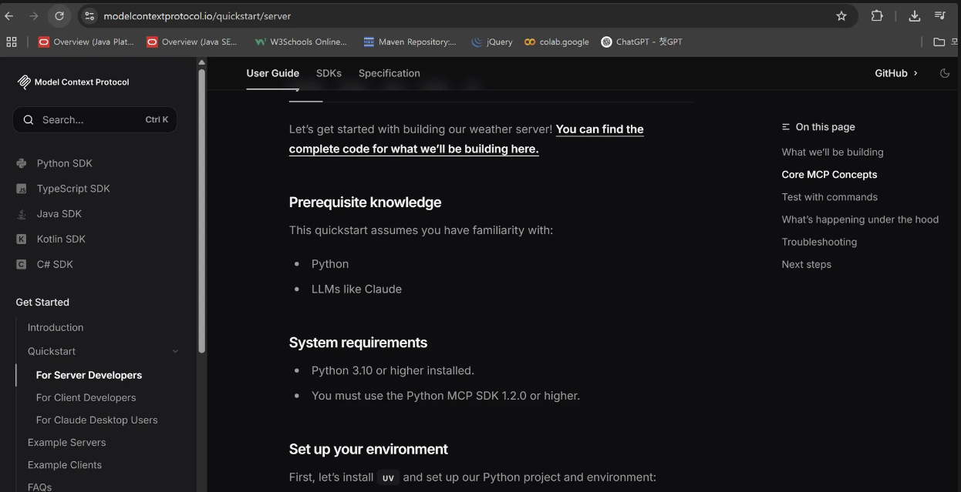Open FAQs in sidebar
The width and height of the screenshot is (961, 492).
(x=39, y=487)
